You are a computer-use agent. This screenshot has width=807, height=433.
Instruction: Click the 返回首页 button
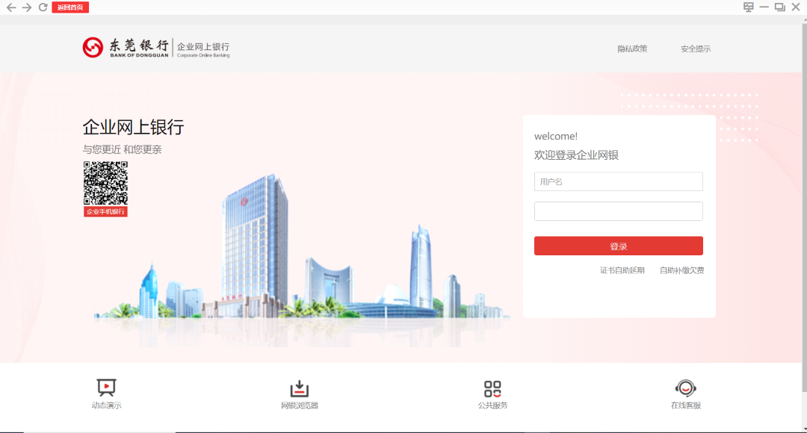point(69,7)
